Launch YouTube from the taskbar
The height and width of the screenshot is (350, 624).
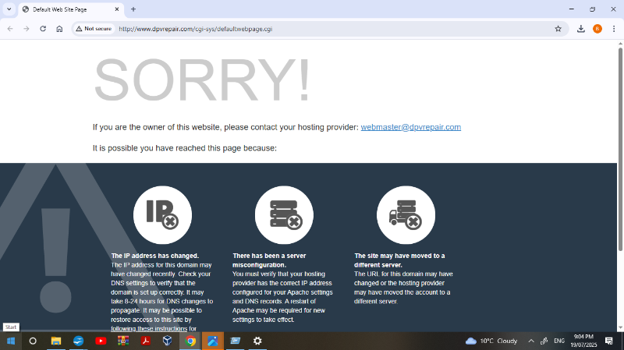pyautogui.click(x=101, y=341)
